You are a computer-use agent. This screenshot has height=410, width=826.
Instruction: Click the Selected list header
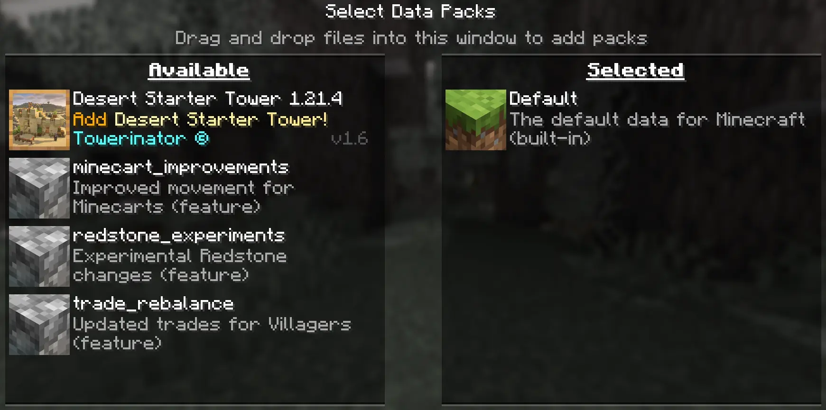(x=635, y=71)
